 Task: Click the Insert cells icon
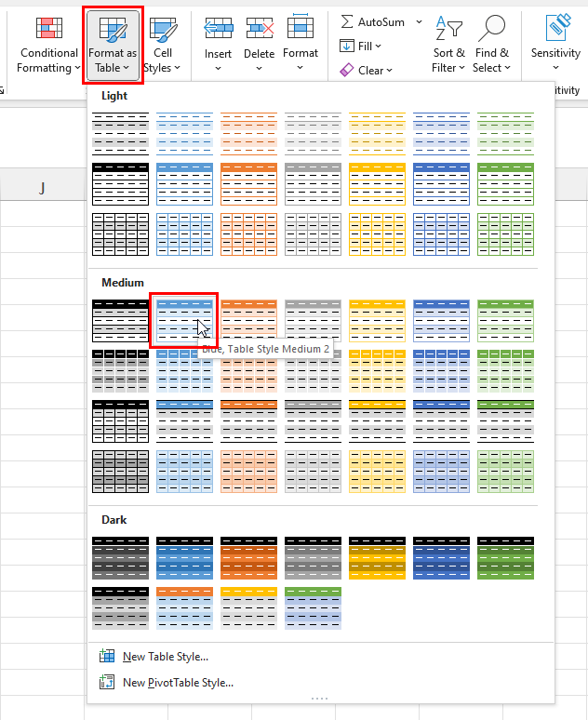click(219, 28)
